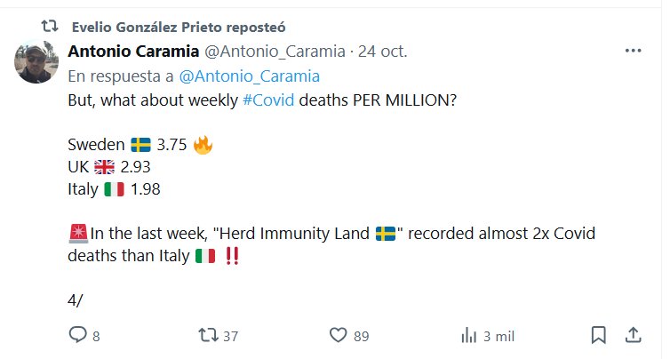670x359 pixels.
Task: Share the tweet via the upload arrow icon
Action: [633, 335]
